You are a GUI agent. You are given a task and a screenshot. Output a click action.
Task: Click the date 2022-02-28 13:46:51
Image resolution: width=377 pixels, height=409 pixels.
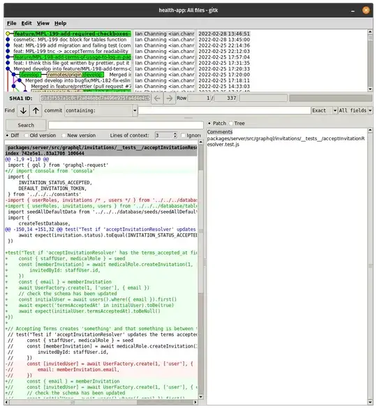point(224,34)
